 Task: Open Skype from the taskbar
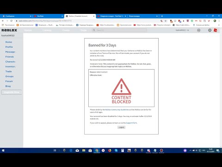coord(116,150)
